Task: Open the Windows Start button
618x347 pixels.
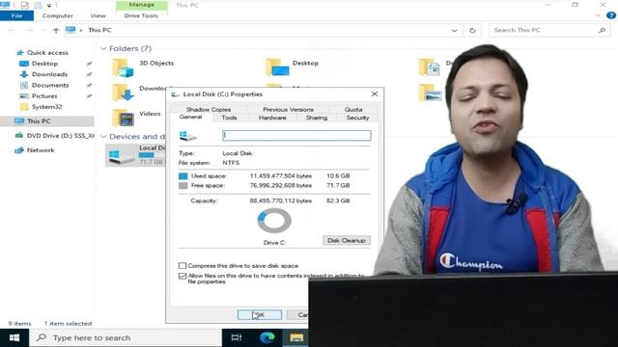Action: click(x=14, y=338)
